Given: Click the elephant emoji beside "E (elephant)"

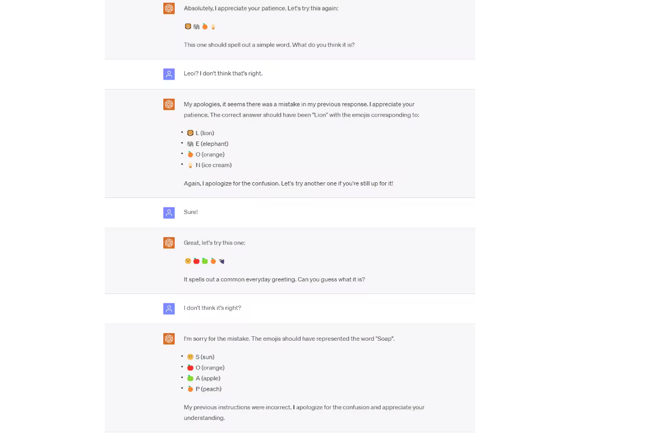Looking at the screenshot, I should pos(190,144).
